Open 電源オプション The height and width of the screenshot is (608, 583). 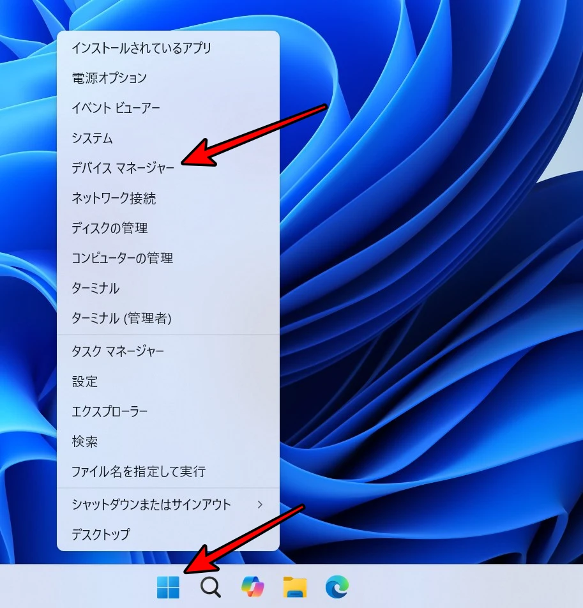[x=107, y=78]
